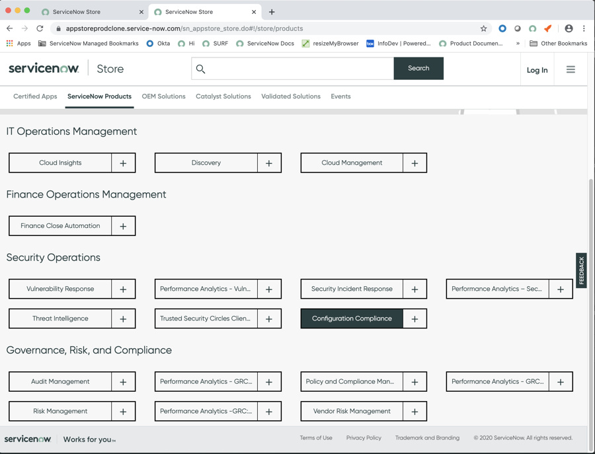Viewport: 595px width, 454px height.
Task: Open Vendor Risk Management product
Action: click(352, 411)
